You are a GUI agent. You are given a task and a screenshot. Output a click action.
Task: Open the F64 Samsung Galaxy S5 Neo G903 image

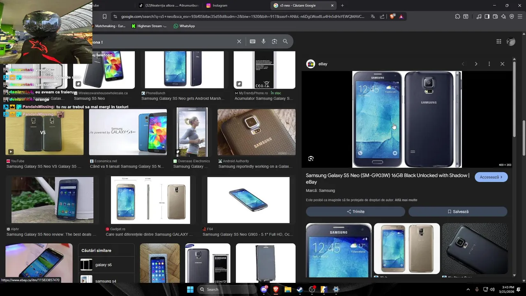[248, 200]
